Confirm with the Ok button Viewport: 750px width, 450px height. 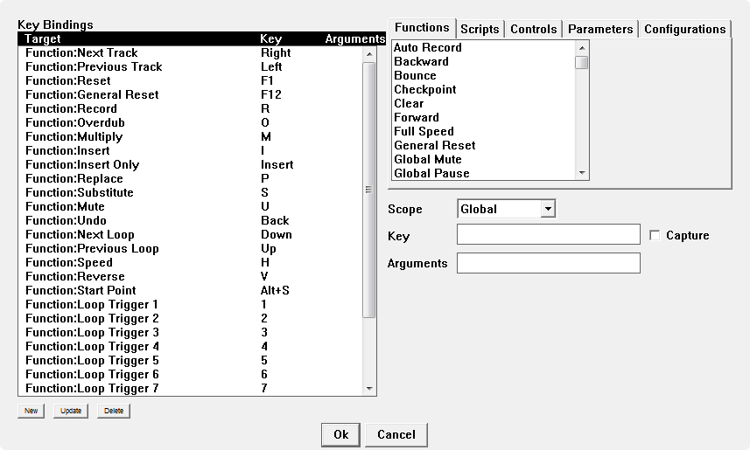tap(340, 435)
